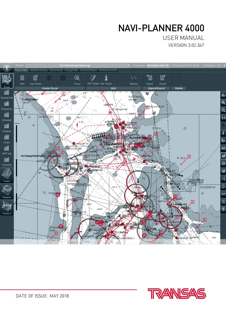This screenshot has height=320, width=226.
Task: Toggle the highlighted chart layer button
Action: (223, 156)
